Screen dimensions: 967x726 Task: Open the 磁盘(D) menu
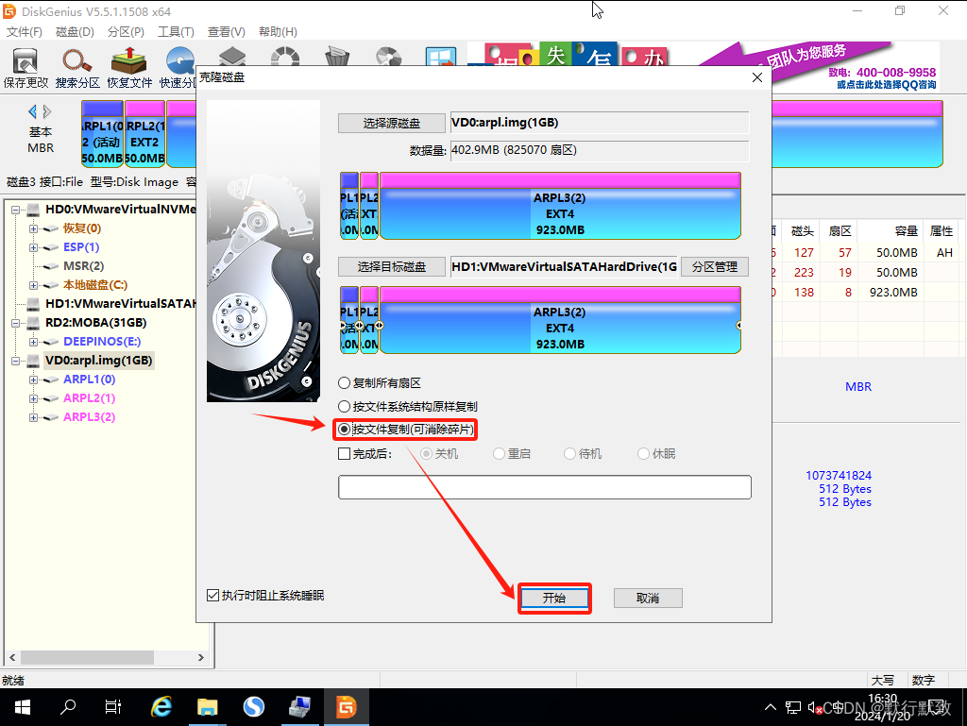[75, 31]
